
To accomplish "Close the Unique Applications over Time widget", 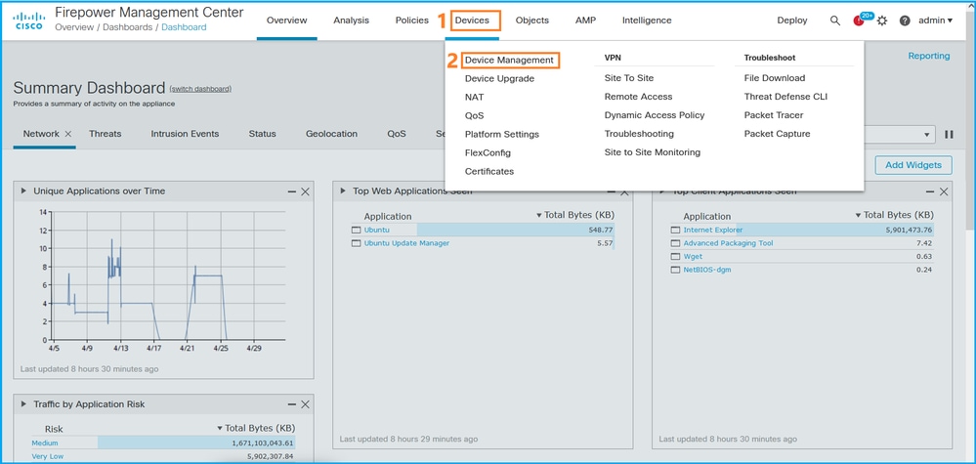I will [x=305, y=192].
